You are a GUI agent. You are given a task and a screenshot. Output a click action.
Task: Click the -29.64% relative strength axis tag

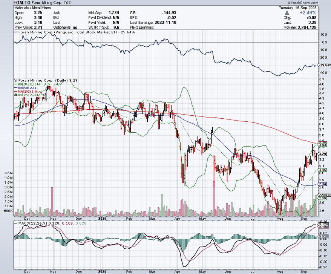click(x=325, y=65)
